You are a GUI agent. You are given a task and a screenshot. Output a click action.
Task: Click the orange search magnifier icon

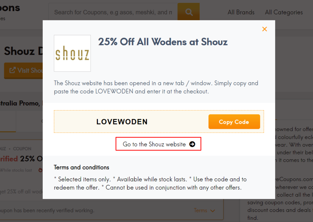189,12
